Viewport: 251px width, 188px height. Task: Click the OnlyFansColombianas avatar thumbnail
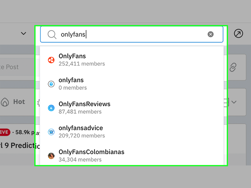tap(51, 156)
